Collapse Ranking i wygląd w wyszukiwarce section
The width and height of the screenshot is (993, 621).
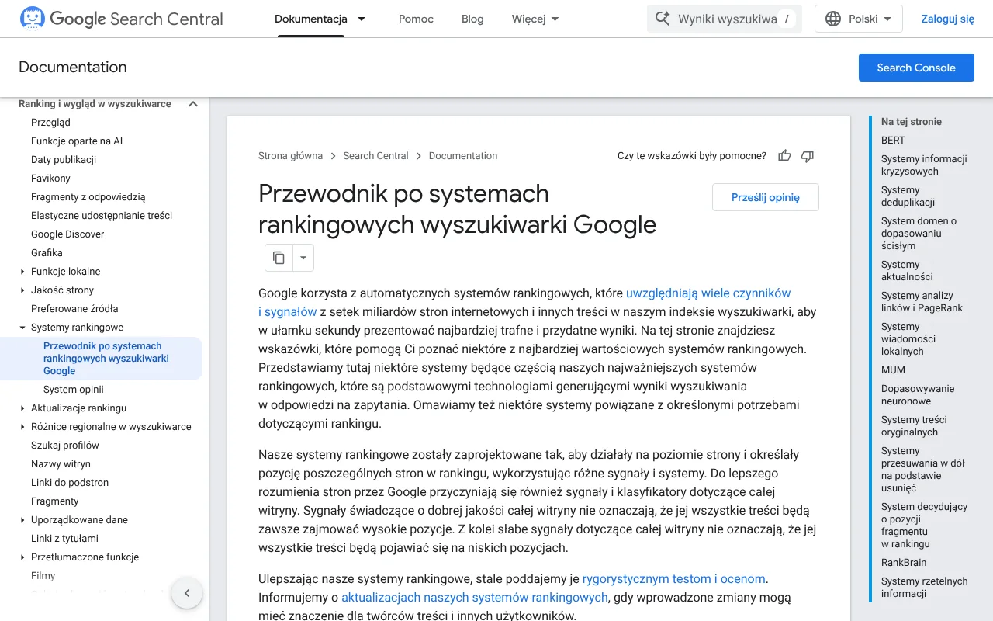coord(193,104)
